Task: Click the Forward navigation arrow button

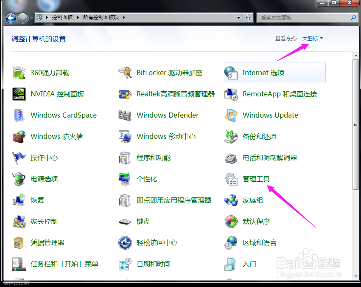Action: (x=22, y=18)
